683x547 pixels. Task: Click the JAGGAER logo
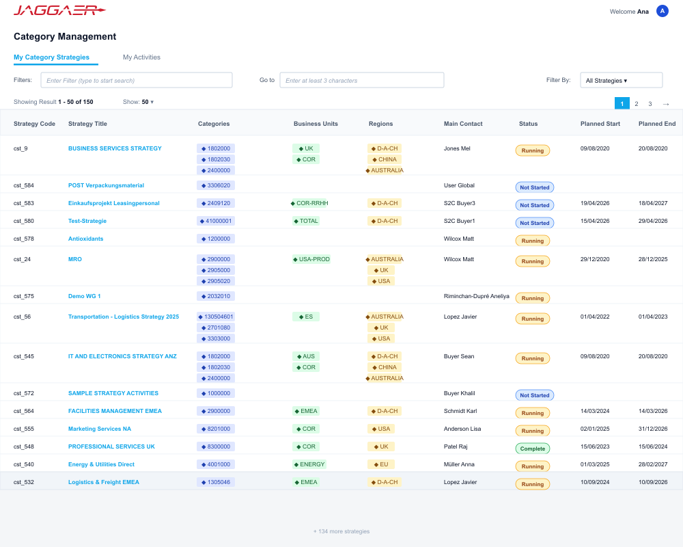click(59, 10)
